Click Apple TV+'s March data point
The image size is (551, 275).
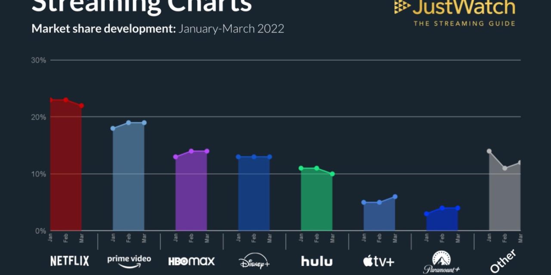coord(395,197)
